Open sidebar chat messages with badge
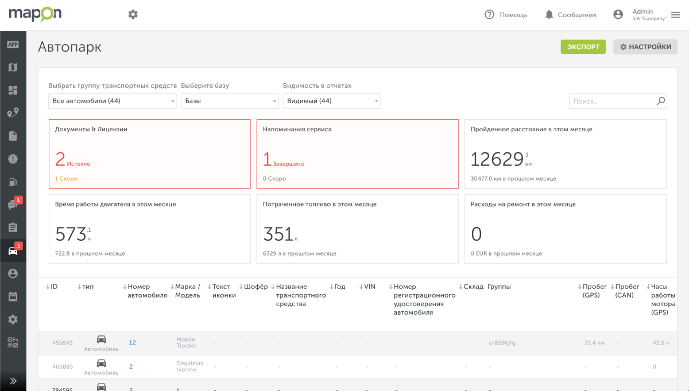This screenshot has height=391, width=689. coord(13,205)
